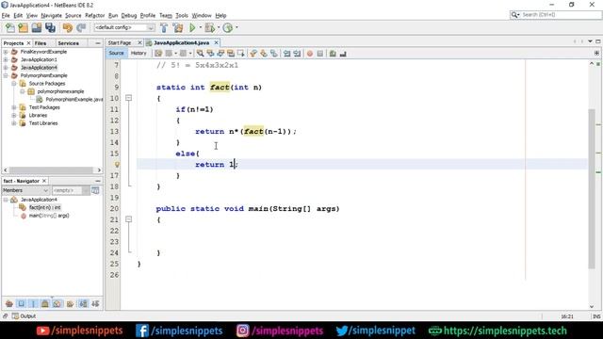603x339 pixels.
Task: Toggle Highlight Search in editor toolbar
Action: tap(231, 54)
